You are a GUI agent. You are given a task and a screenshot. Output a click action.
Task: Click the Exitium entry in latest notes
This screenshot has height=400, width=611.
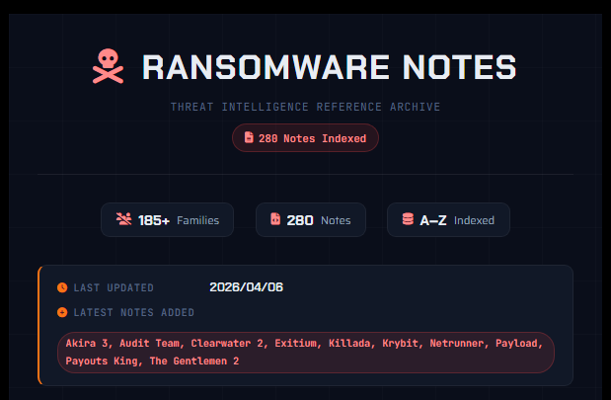click(x=296, y=344)
